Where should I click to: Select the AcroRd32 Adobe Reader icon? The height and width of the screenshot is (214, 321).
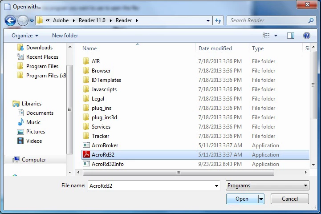[x=86, y=154]
